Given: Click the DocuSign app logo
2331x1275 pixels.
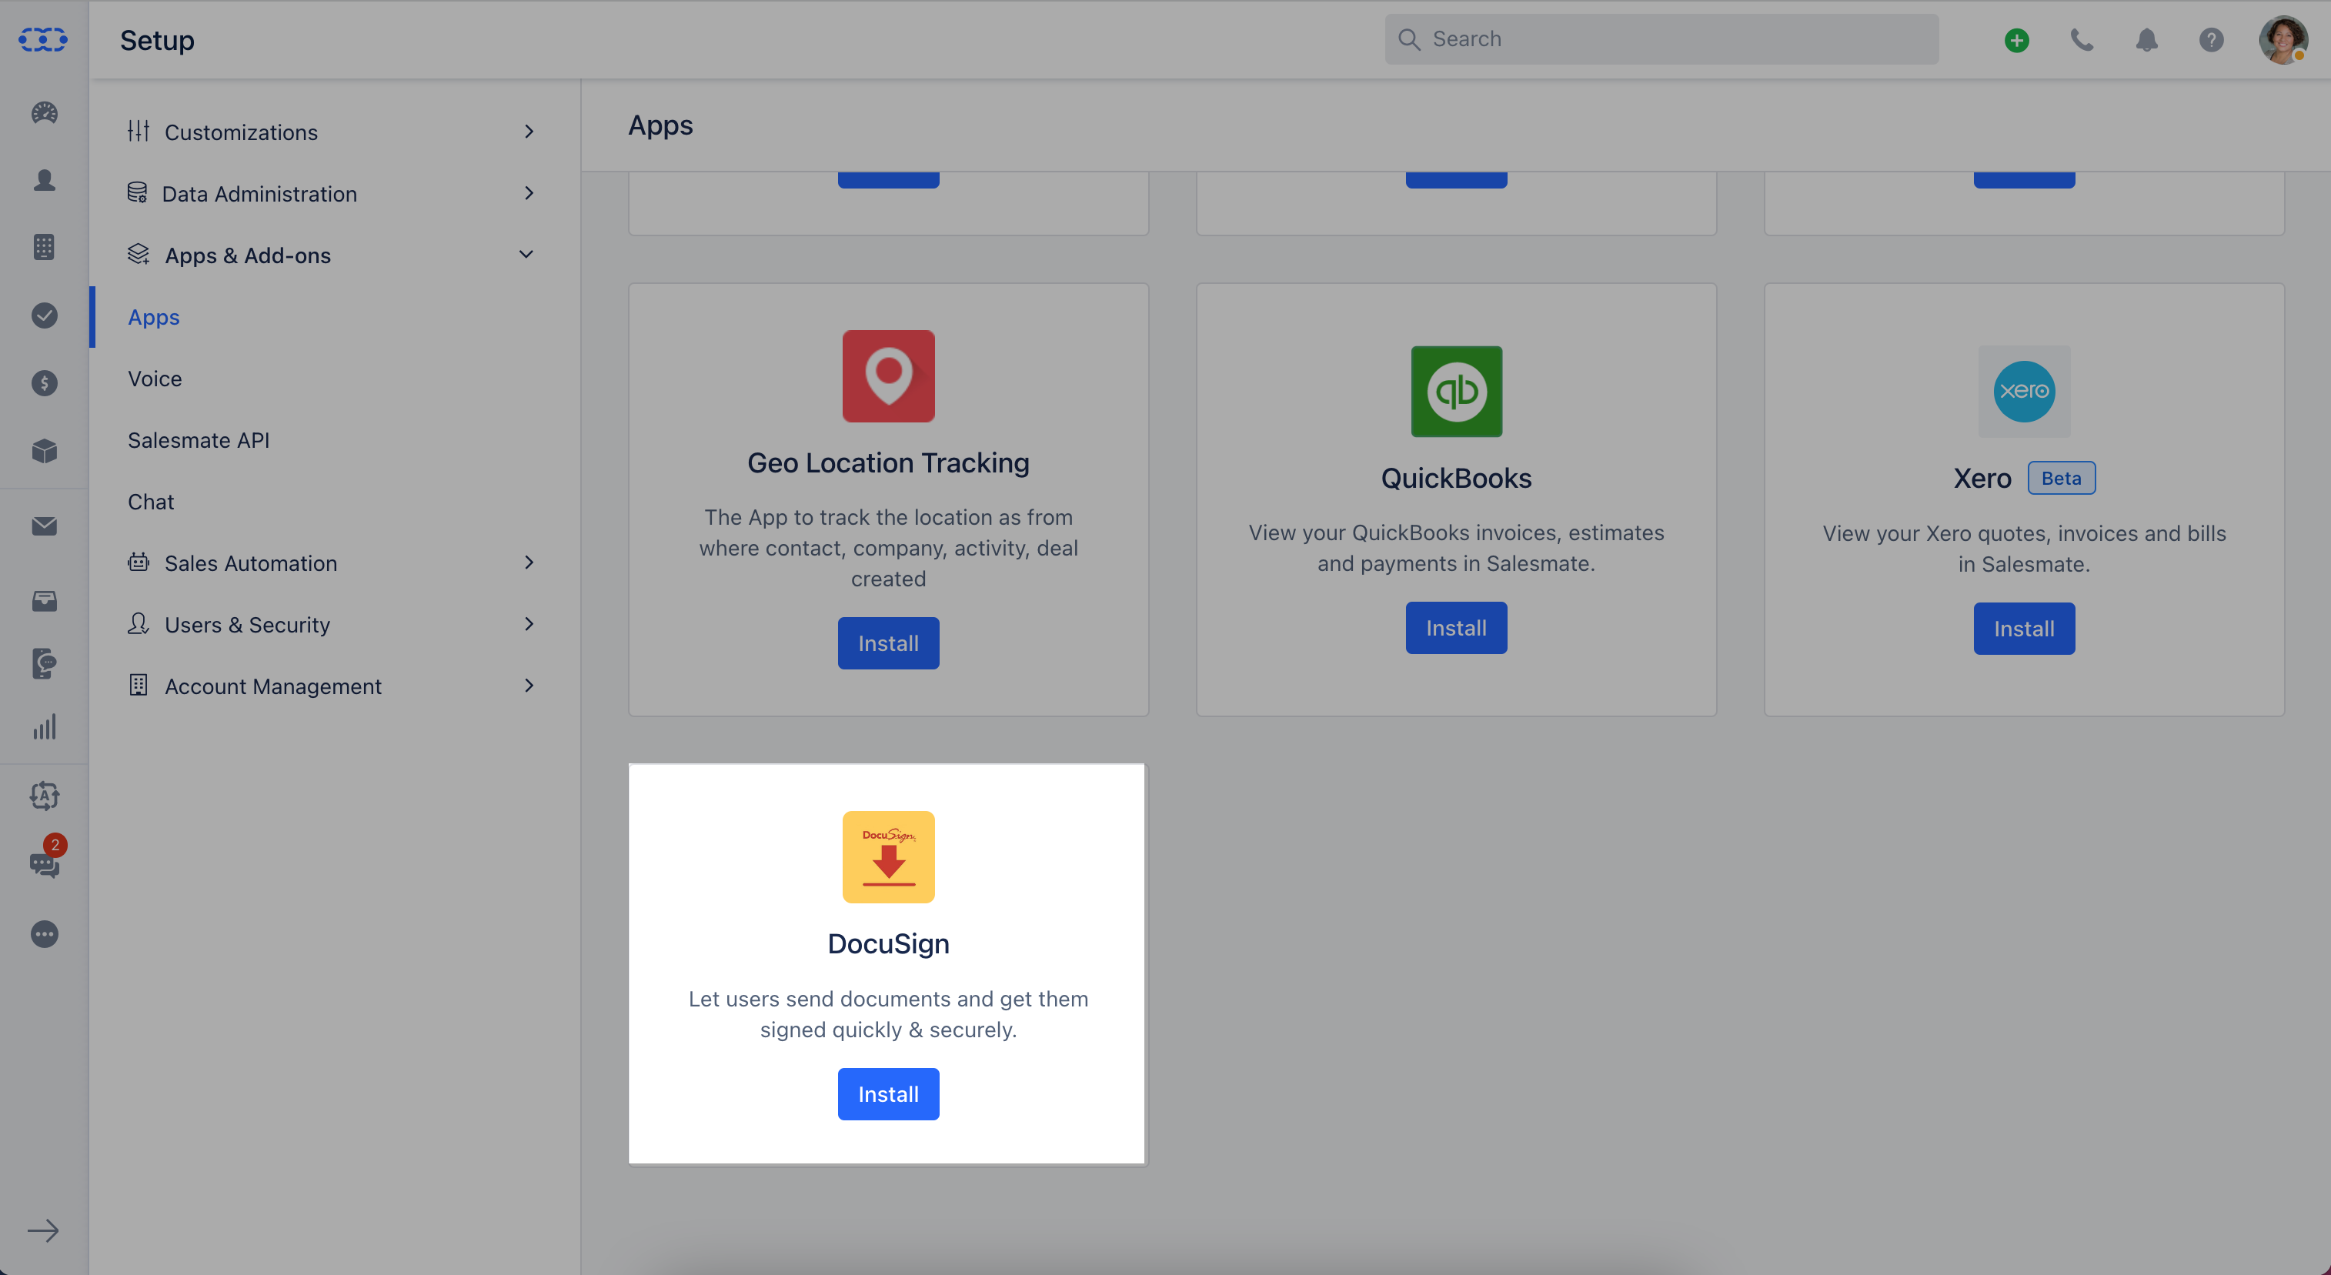Looking at the screenshot, I should (x=888, y=856).
